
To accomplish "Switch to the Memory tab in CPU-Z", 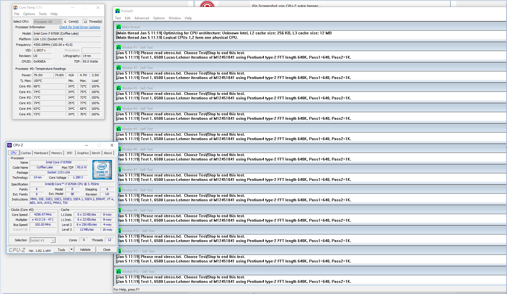I will coord(57,153).
